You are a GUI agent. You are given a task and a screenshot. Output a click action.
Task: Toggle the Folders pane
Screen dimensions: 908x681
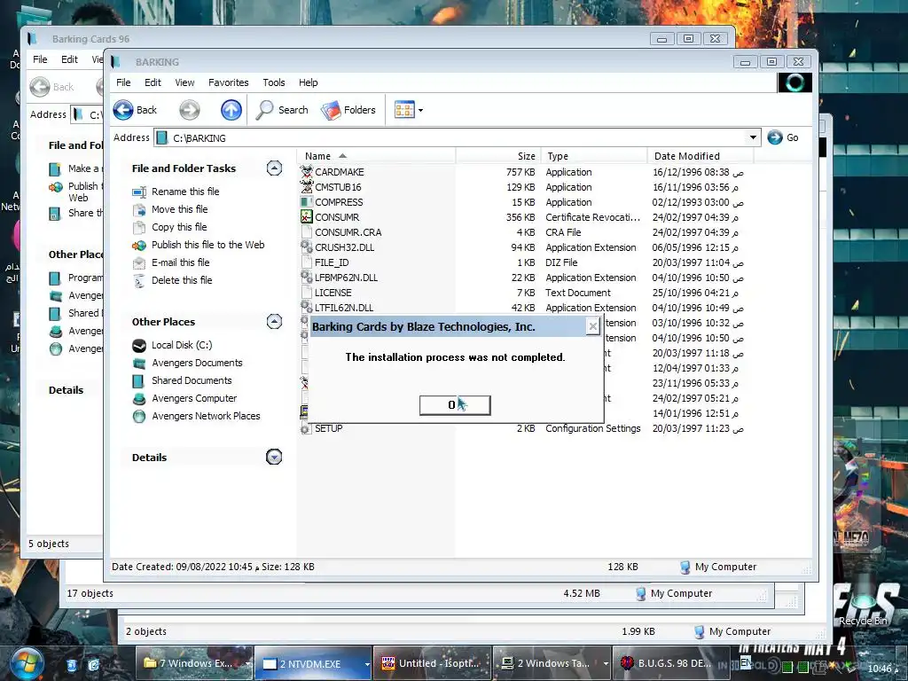[x=348, y=109]
